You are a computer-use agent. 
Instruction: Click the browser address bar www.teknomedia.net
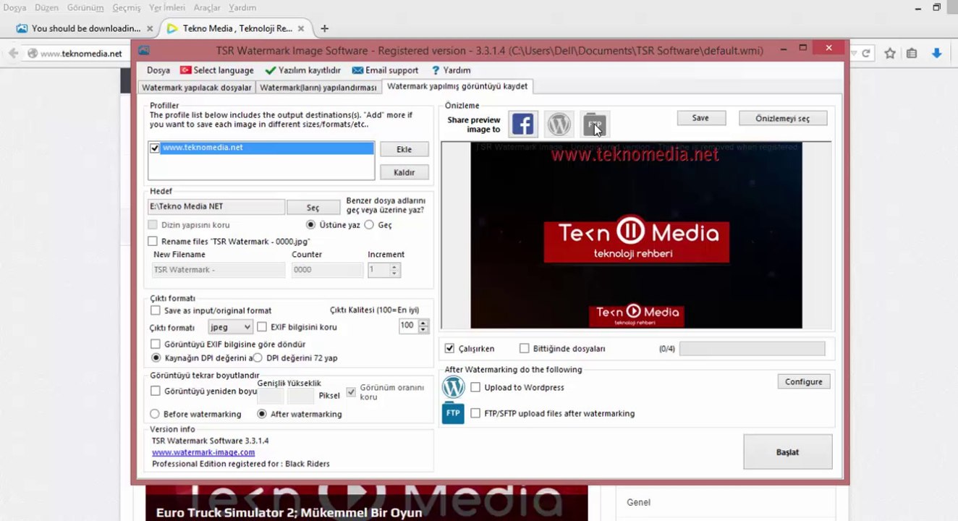point(81,54)
